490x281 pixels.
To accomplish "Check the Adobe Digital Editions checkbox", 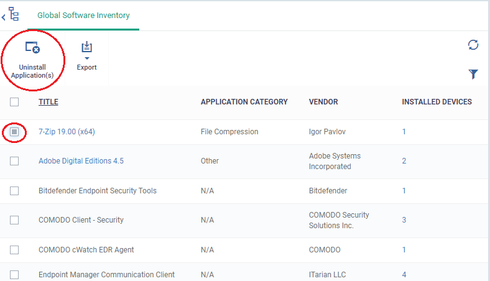I will [x=14, y=161].
